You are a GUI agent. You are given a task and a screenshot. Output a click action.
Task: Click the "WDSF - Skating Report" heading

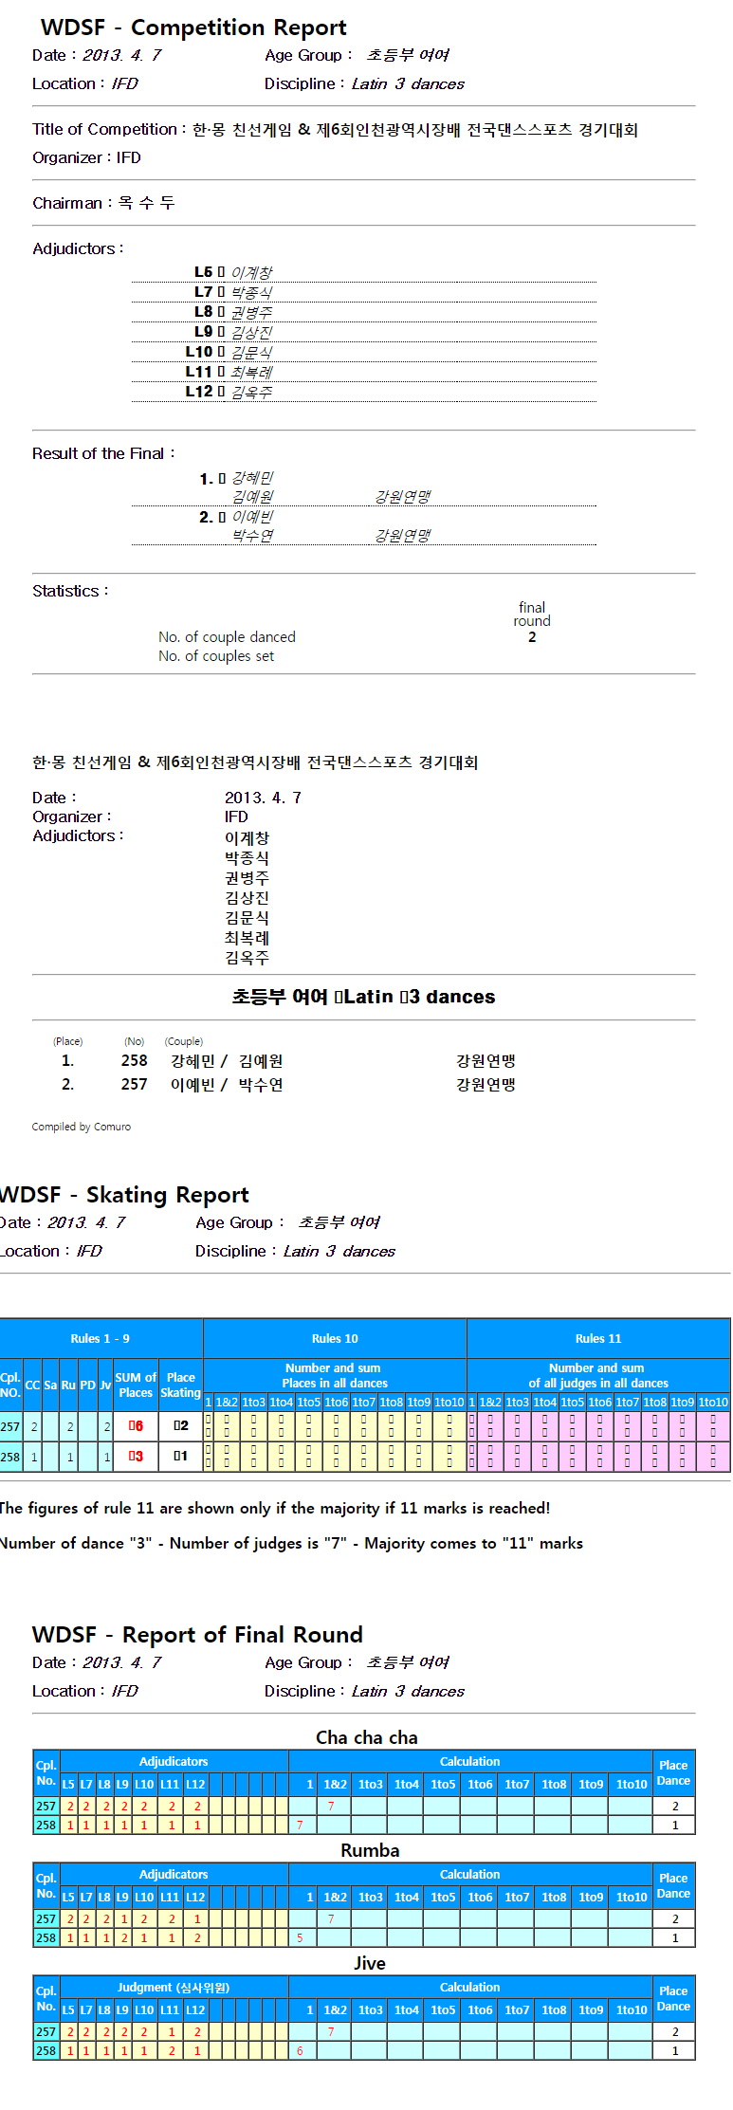(x=123, y=1195)
